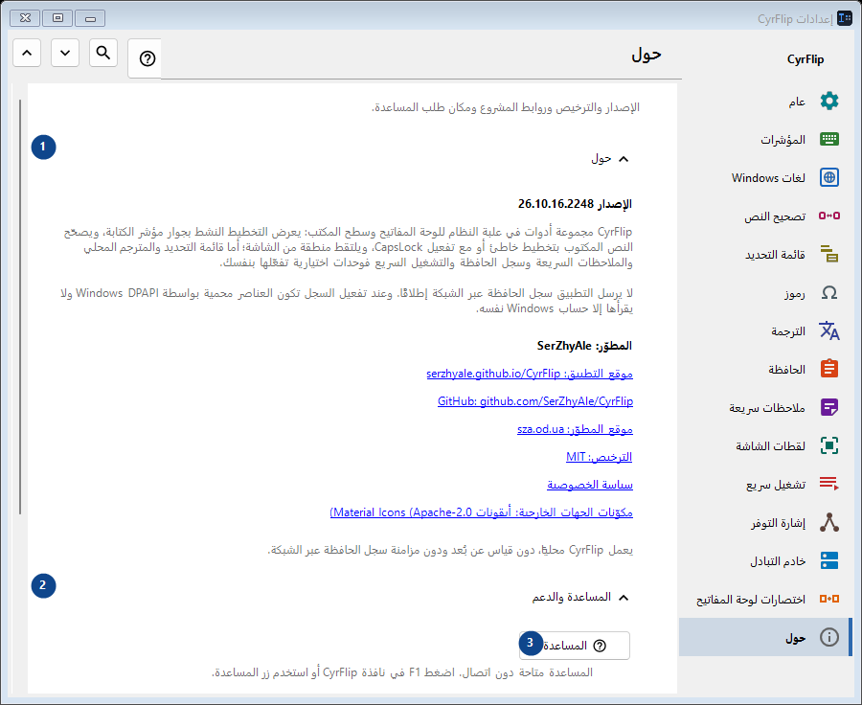Open the قائمة التحديد icon
This screenshot has height=705, width=862.
point(829,254)
